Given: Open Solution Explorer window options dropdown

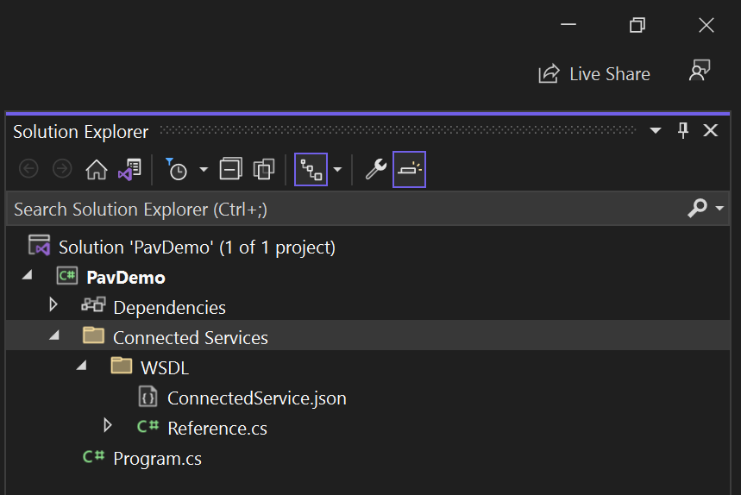Looking at the screenshot, I should pyautogui.click(x=656, y=131).
